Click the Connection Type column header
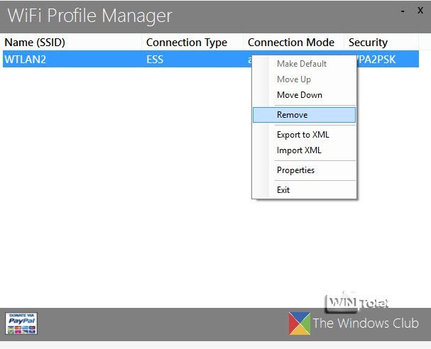 tap(186, 43)
